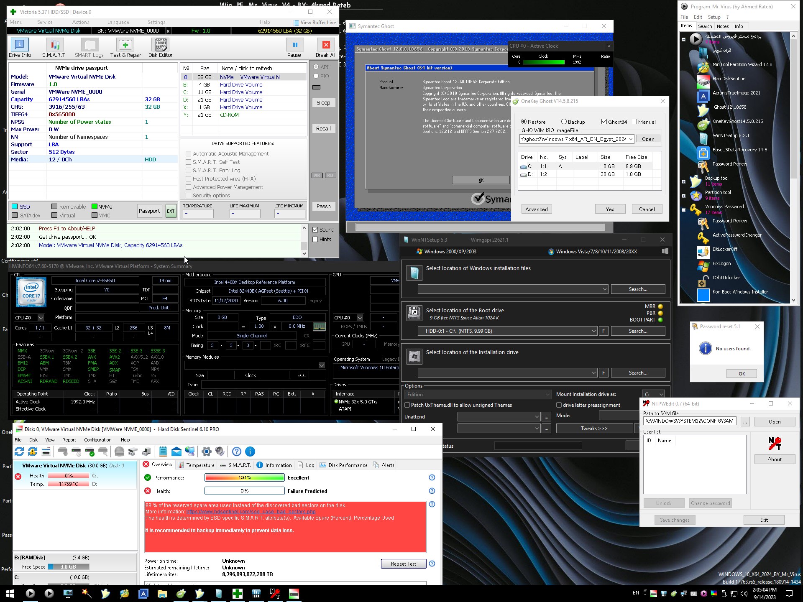Viewport: 803px width, 602px height.
Task: Click OK in the Password reset dialog
Action: (x=742, y=374)
